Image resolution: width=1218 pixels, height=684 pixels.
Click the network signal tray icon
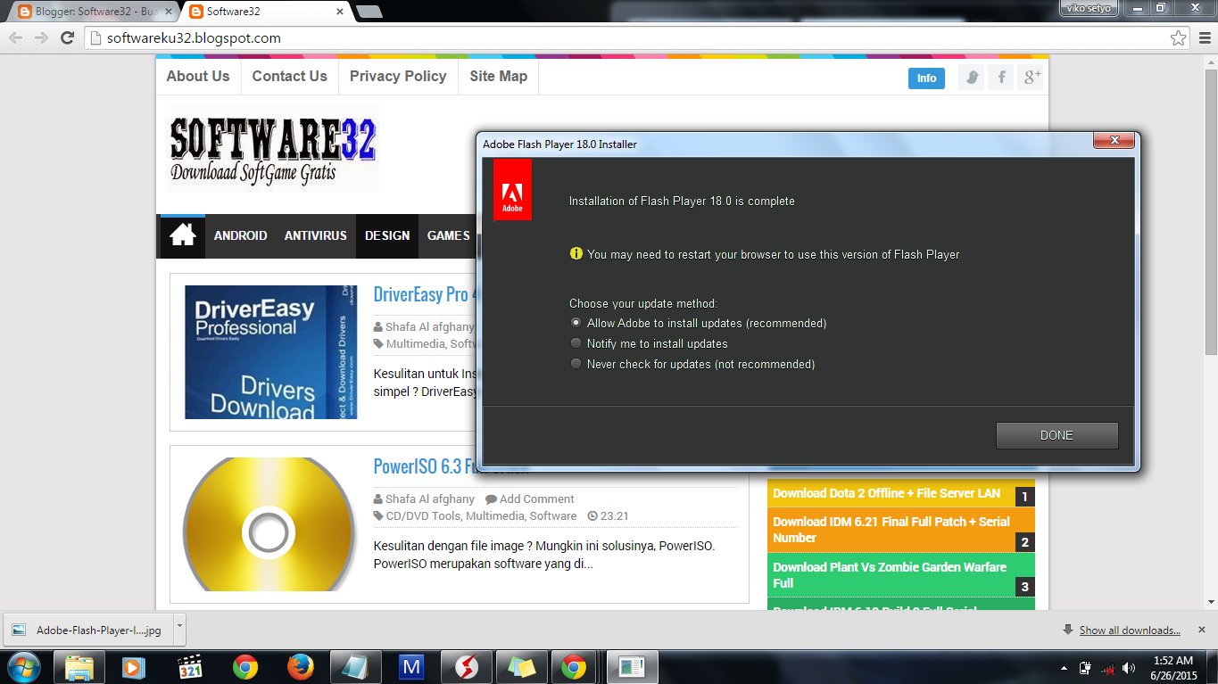(x=1107, y=668)
